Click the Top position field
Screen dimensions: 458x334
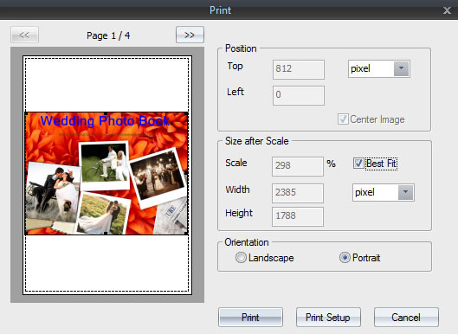[299, 69]
